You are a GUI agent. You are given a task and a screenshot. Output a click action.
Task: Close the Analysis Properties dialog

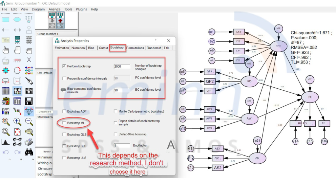coord(169,41)
